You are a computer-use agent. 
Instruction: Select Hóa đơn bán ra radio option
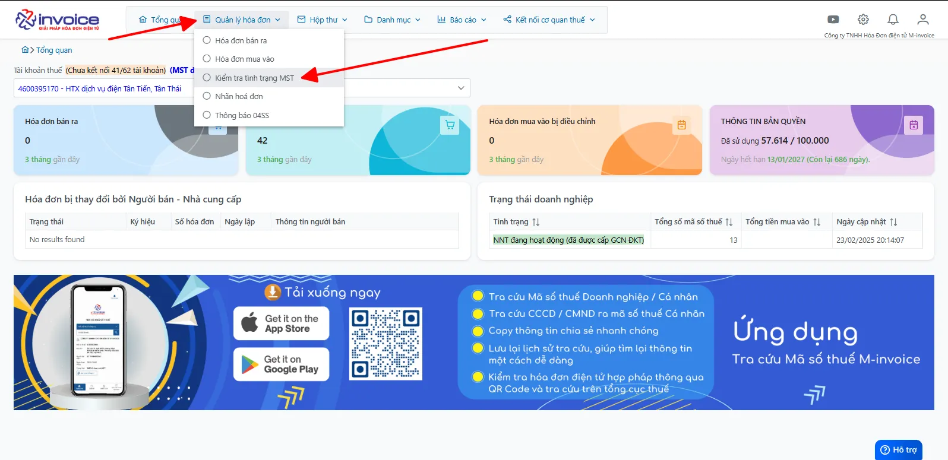[x=207, y=40]
